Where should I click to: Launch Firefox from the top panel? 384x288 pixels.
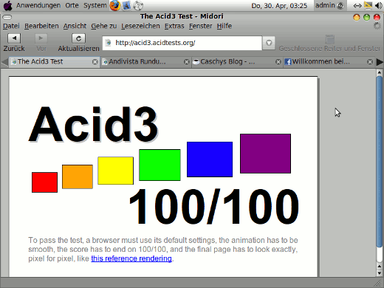click(114, 5)
